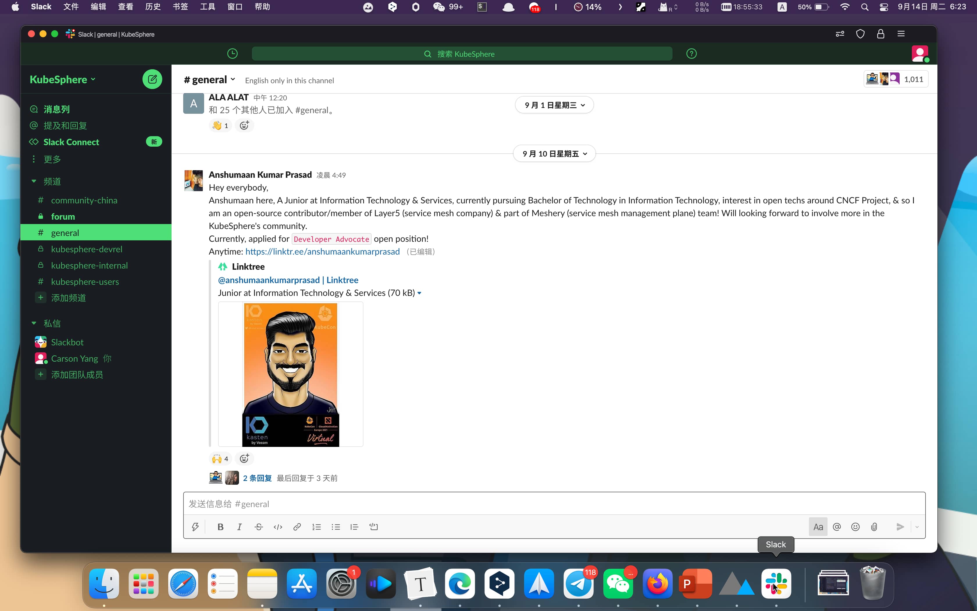Viewport: 977px width, 611px height.
Task: Click the mention @ icon in composer
Action: [x=837, y=527]
